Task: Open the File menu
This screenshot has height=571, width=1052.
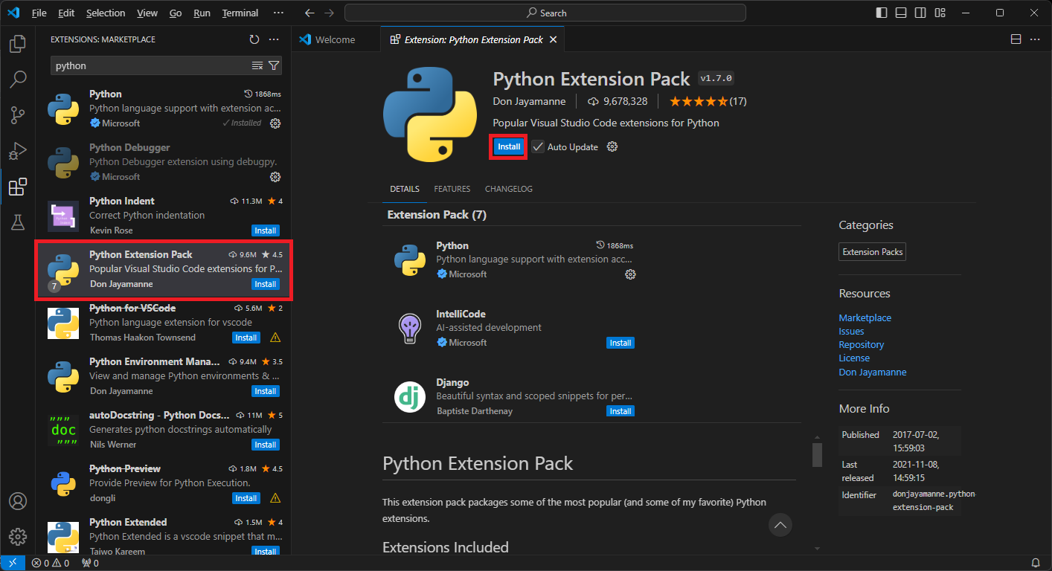Action: pyautogui.click(x=39, y=13)
